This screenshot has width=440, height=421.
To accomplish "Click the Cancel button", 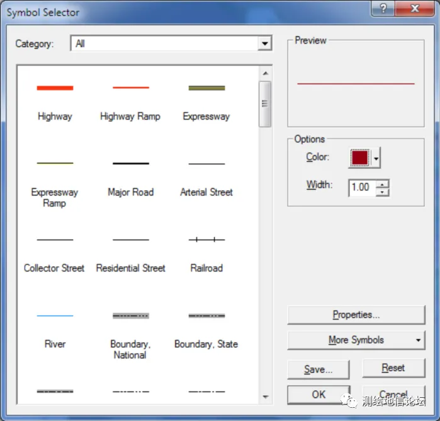I will click(x=393, y=395).
